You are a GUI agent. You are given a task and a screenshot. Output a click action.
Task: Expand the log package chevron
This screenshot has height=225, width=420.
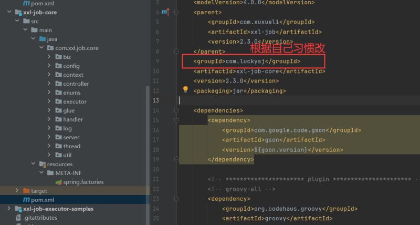(x=49, y=128)
